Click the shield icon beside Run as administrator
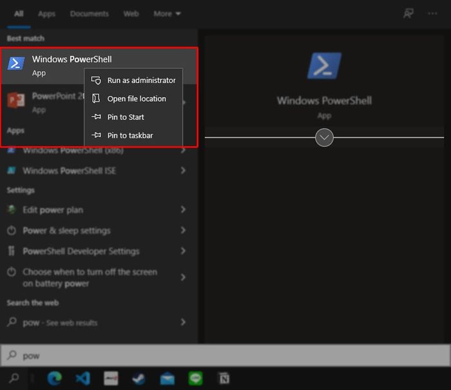 (x=96, y=80)
